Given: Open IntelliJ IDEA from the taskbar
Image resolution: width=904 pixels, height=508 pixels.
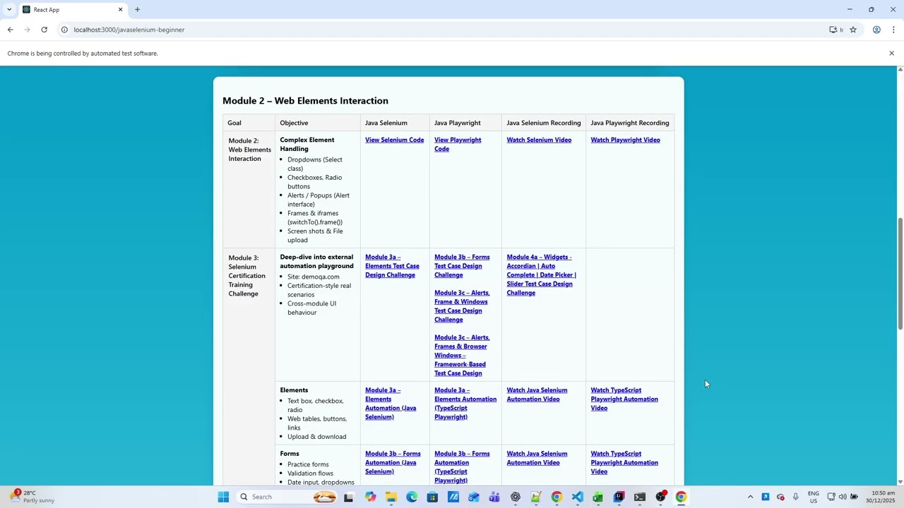Looking at the screenshot, I should 619,497.
